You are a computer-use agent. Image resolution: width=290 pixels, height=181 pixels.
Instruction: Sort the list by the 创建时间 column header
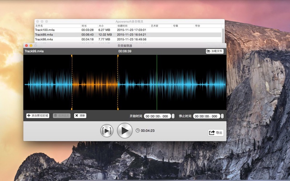[x=122, y=26]
